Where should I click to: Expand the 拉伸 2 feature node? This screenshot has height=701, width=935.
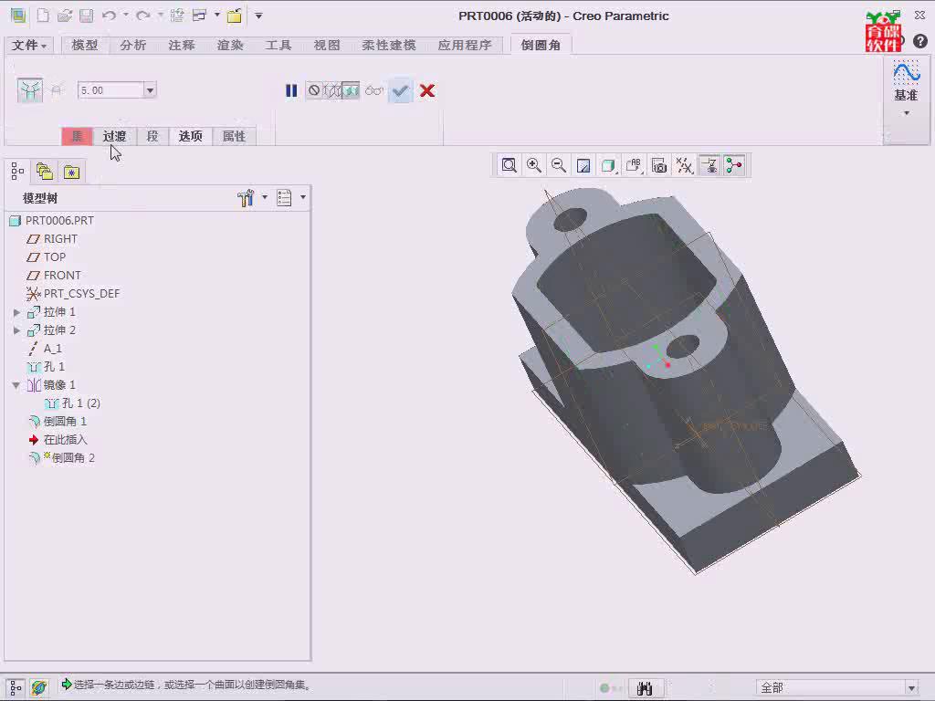point(16,330)
